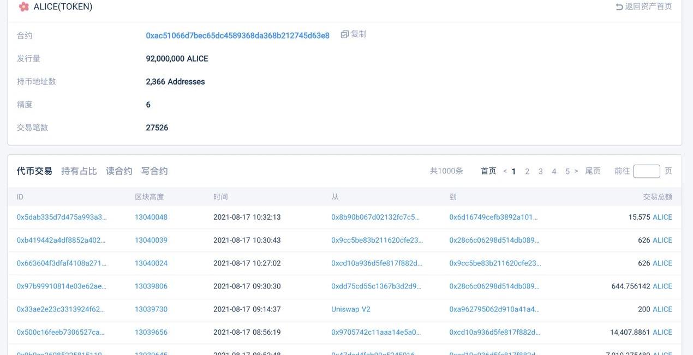Click the 返回资产首页 back arrow link

tap(643, 7)
